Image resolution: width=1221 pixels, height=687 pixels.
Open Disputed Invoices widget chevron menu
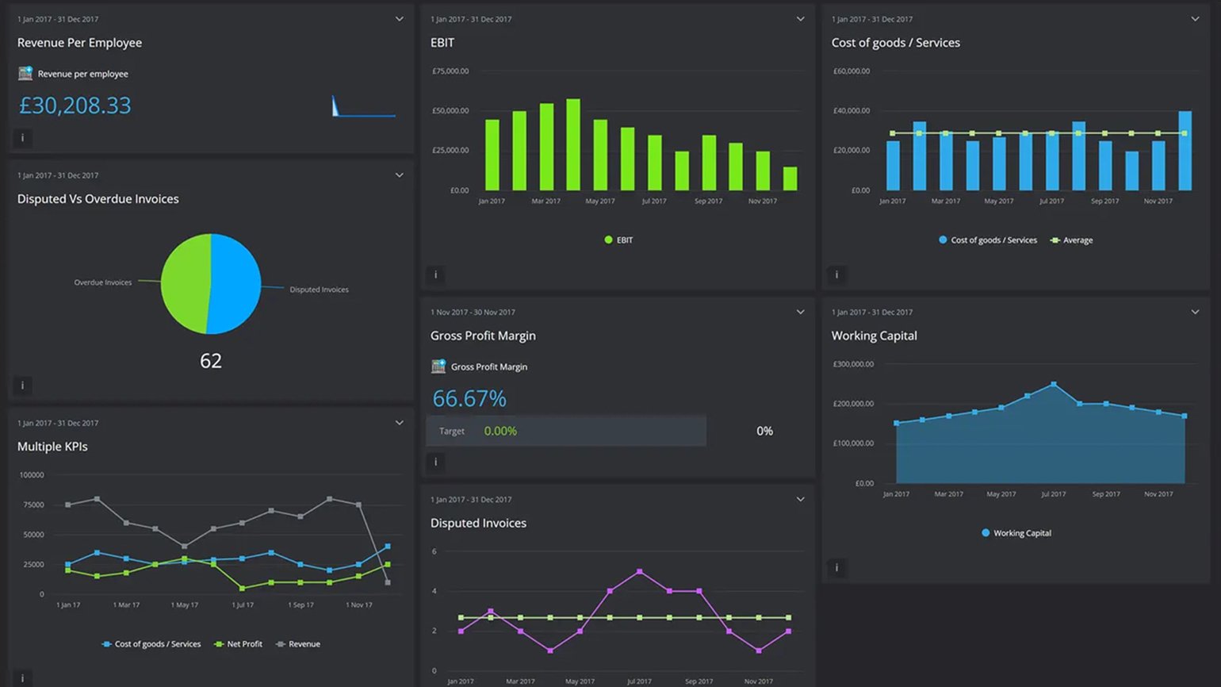click(800, 500)
